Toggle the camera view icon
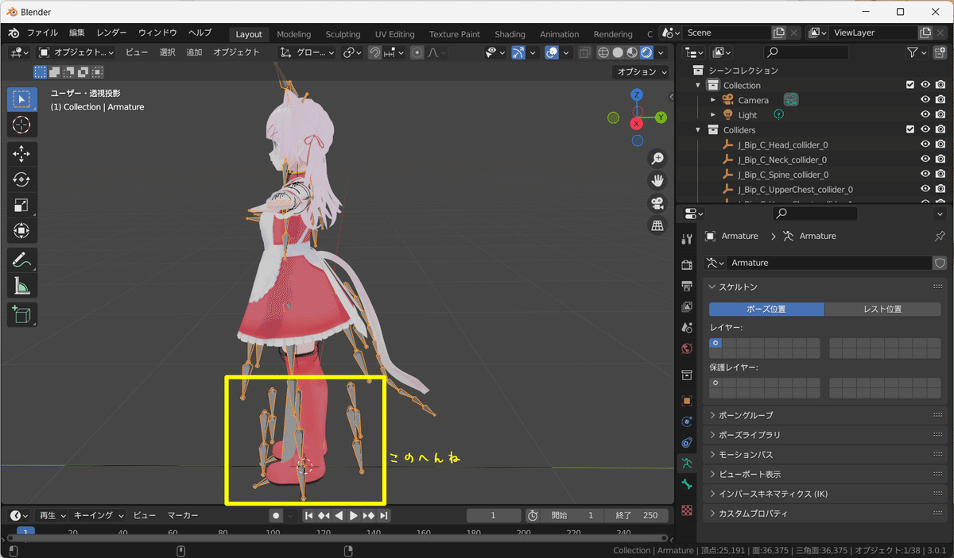This screenshot has width=954, height=558. point(657,203)
